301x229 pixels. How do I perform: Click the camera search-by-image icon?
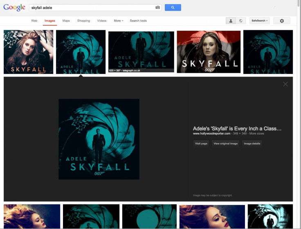(157, 7)
